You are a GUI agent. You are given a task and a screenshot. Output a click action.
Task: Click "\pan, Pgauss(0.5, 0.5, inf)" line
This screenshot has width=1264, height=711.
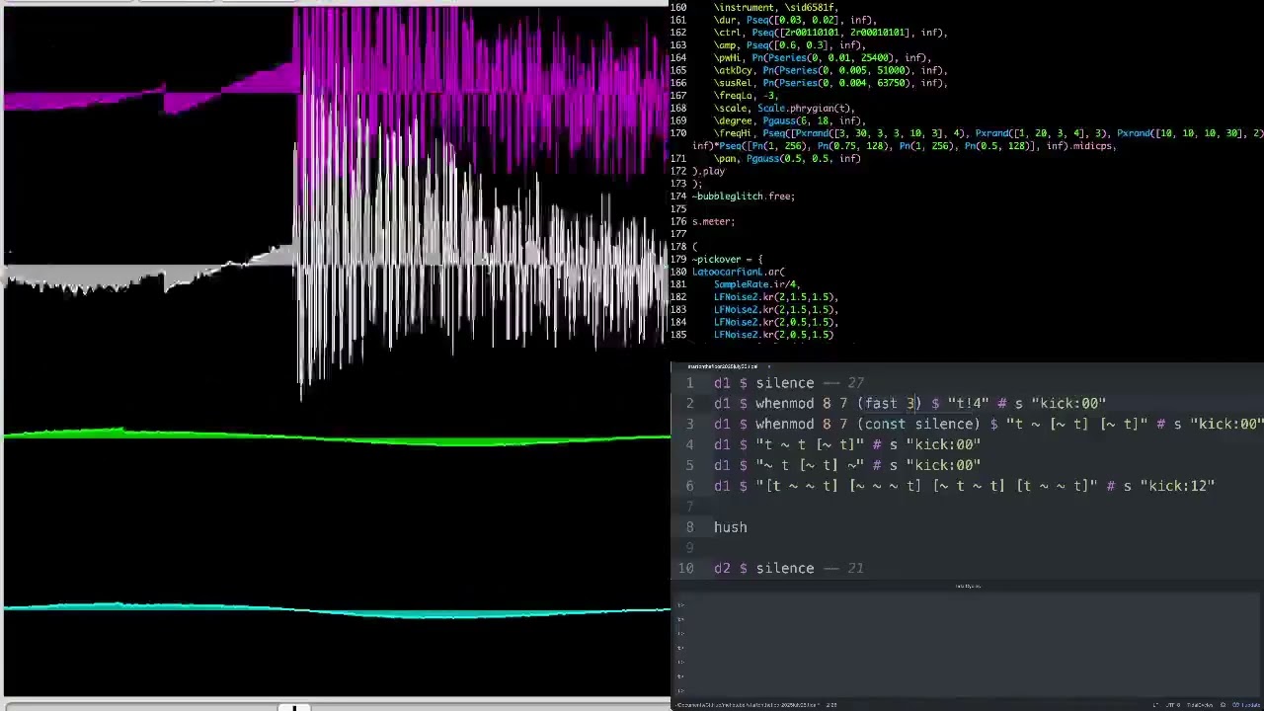[787, 159]
